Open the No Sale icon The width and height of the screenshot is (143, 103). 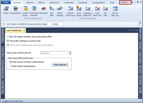(105, 11)
